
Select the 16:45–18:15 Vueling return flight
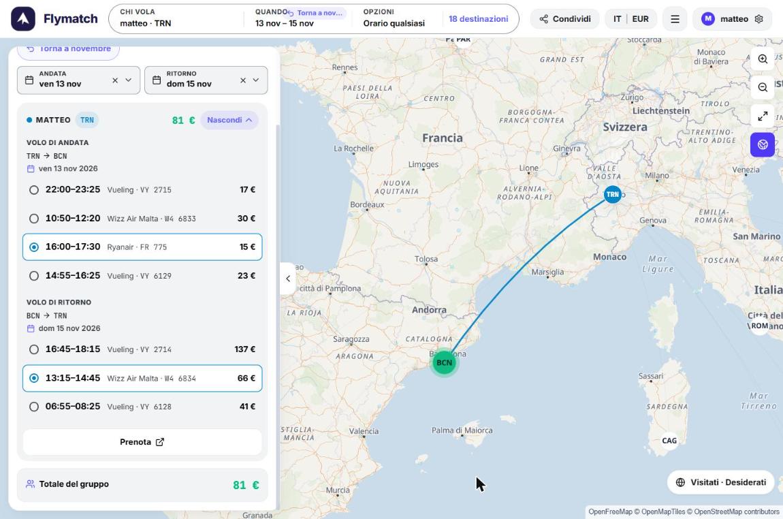pyautogui.click(x=142, y=349)
